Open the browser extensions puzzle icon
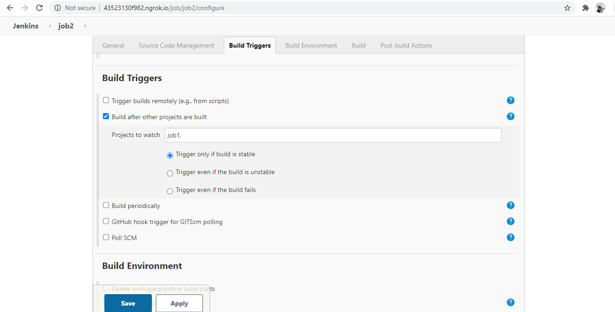 (585, 7)
